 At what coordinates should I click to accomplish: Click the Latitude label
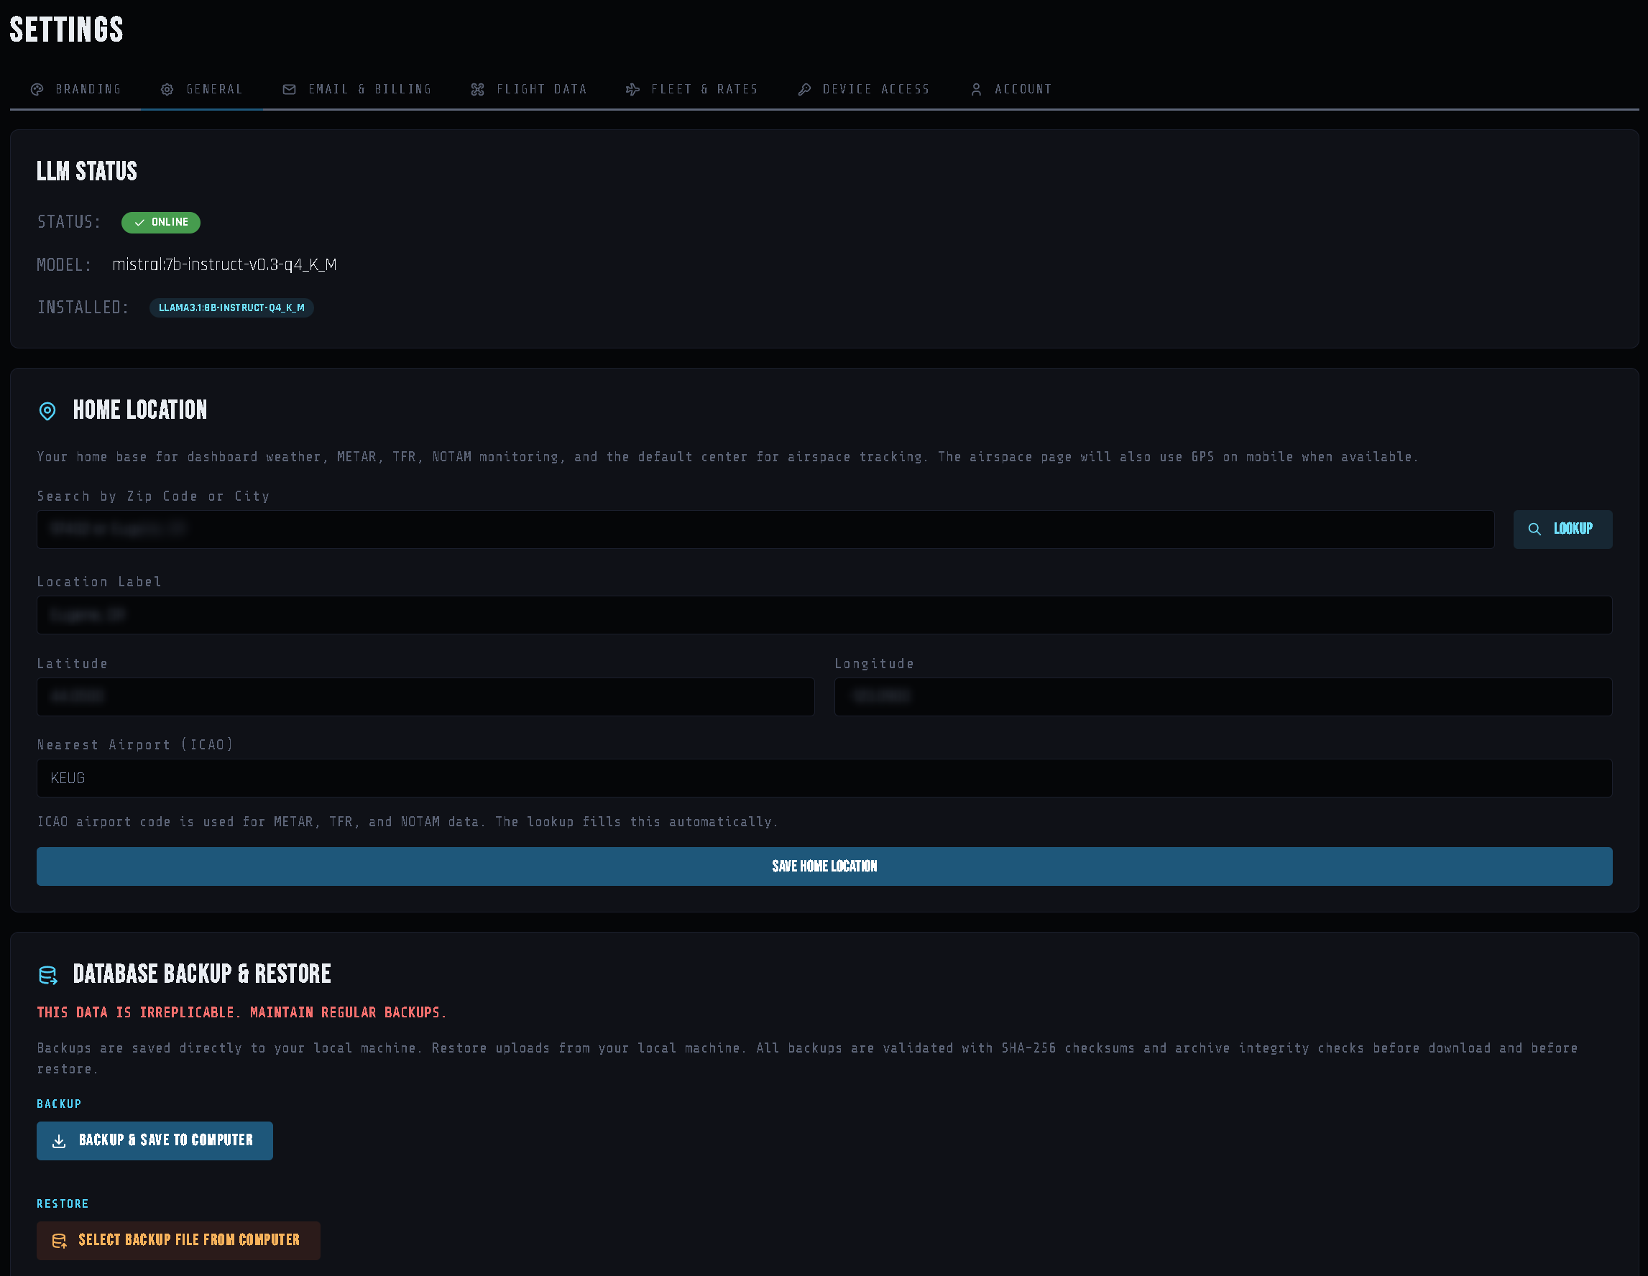(73, 664)
